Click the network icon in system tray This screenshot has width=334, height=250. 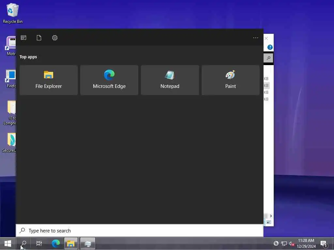(x=284, y=243)
